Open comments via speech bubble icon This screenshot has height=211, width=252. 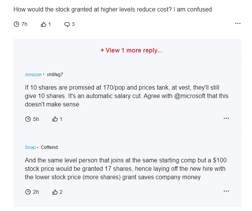click(67, 25)
